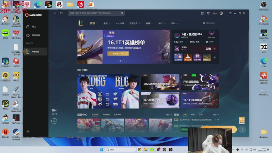Click the 一键开播 camera icon
Image resolution: width=272 pixels, height=153 pixels.
pos(54,110)
